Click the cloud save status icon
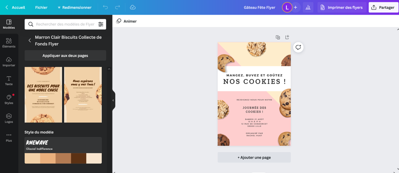Image resolution: width=399 pixels, height=173 pixels. pos(132,7)
